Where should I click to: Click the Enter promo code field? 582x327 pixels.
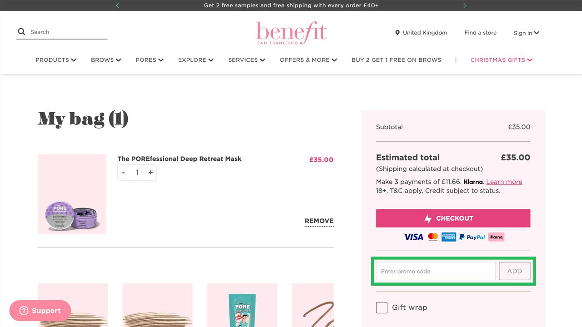[435, 271]
